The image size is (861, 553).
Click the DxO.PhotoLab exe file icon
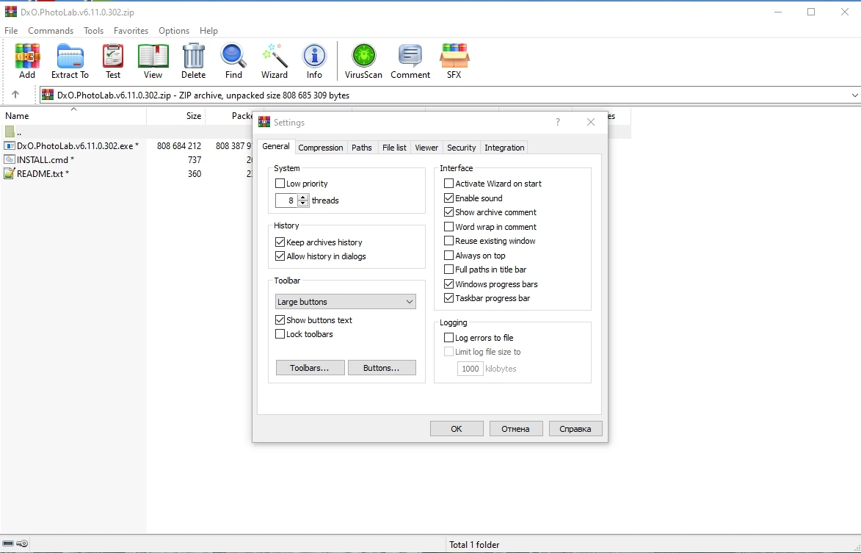[10, 145]
